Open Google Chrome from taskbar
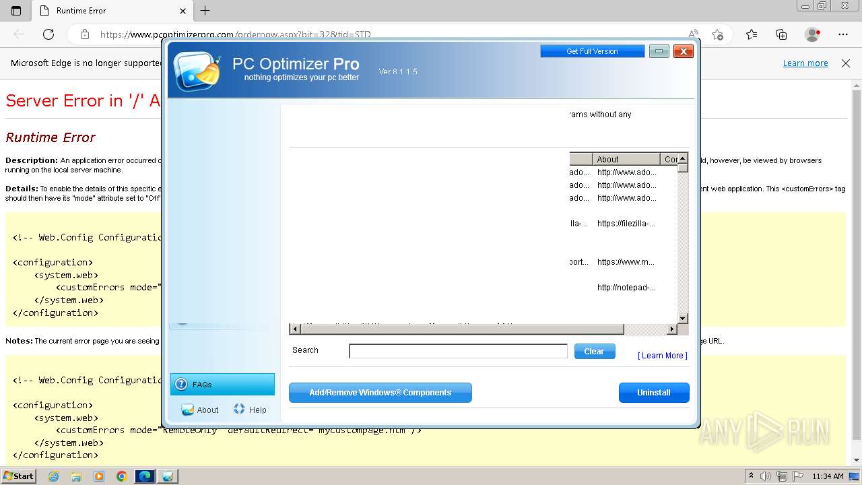The image size is (862, 485). tap(121, 476)
